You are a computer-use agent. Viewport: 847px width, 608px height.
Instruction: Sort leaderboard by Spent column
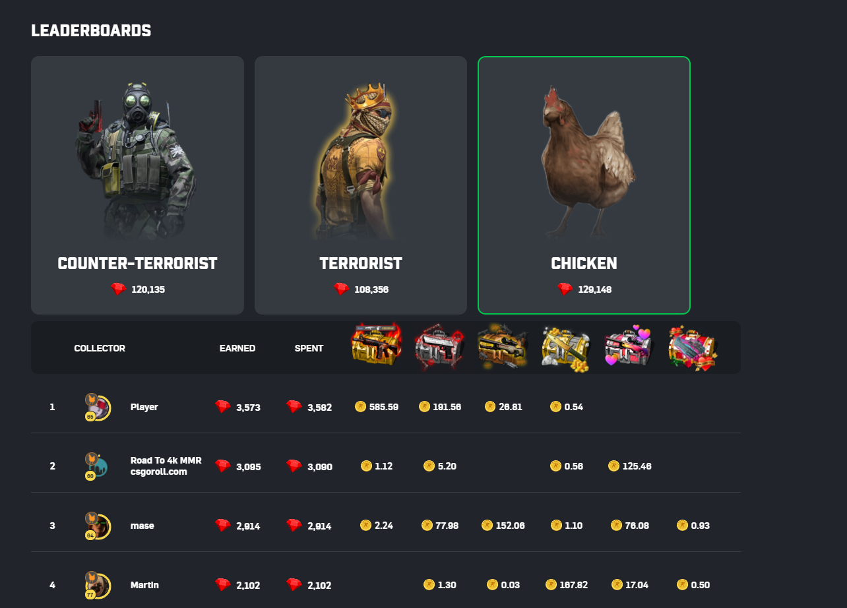coord(309,348)
